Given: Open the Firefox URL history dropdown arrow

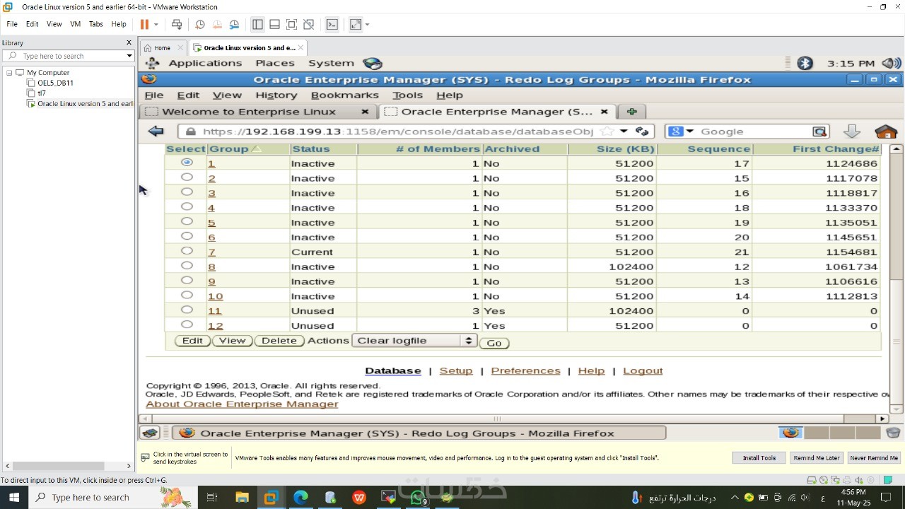Looking at the screenshot, I should point(624,131).
